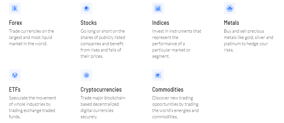This screenshot has height=123, width=284.
Task: Open the Cryptocurrencies heading
Action: coord(101,90)
